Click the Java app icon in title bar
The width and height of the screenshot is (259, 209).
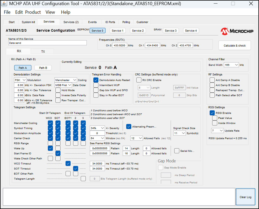pyautogui.click(x=4, y=4)
